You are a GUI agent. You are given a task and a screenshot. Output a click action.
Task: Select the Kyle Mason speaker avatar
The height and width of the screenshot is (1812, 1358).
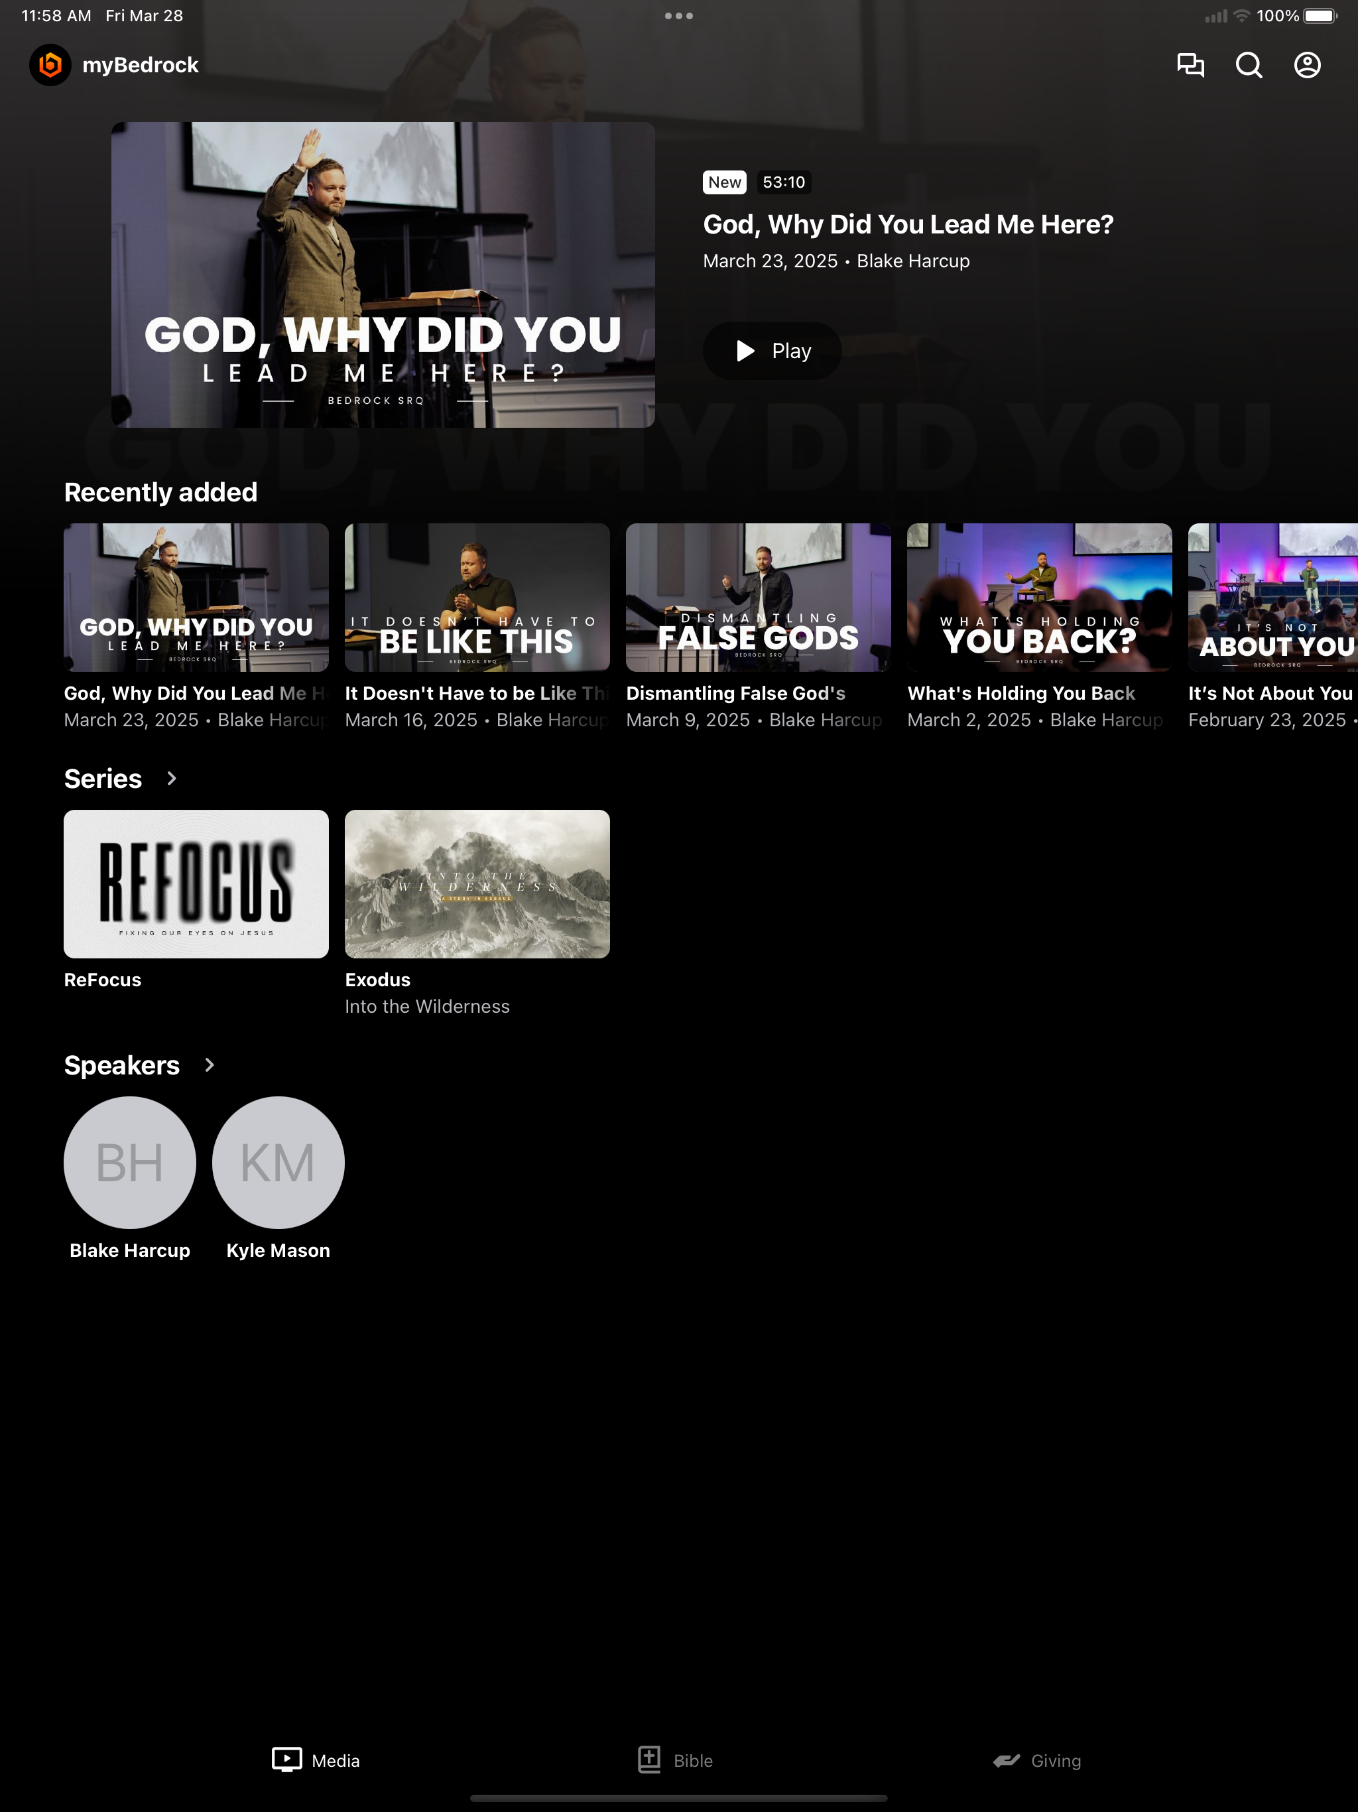click(278, 1163)
